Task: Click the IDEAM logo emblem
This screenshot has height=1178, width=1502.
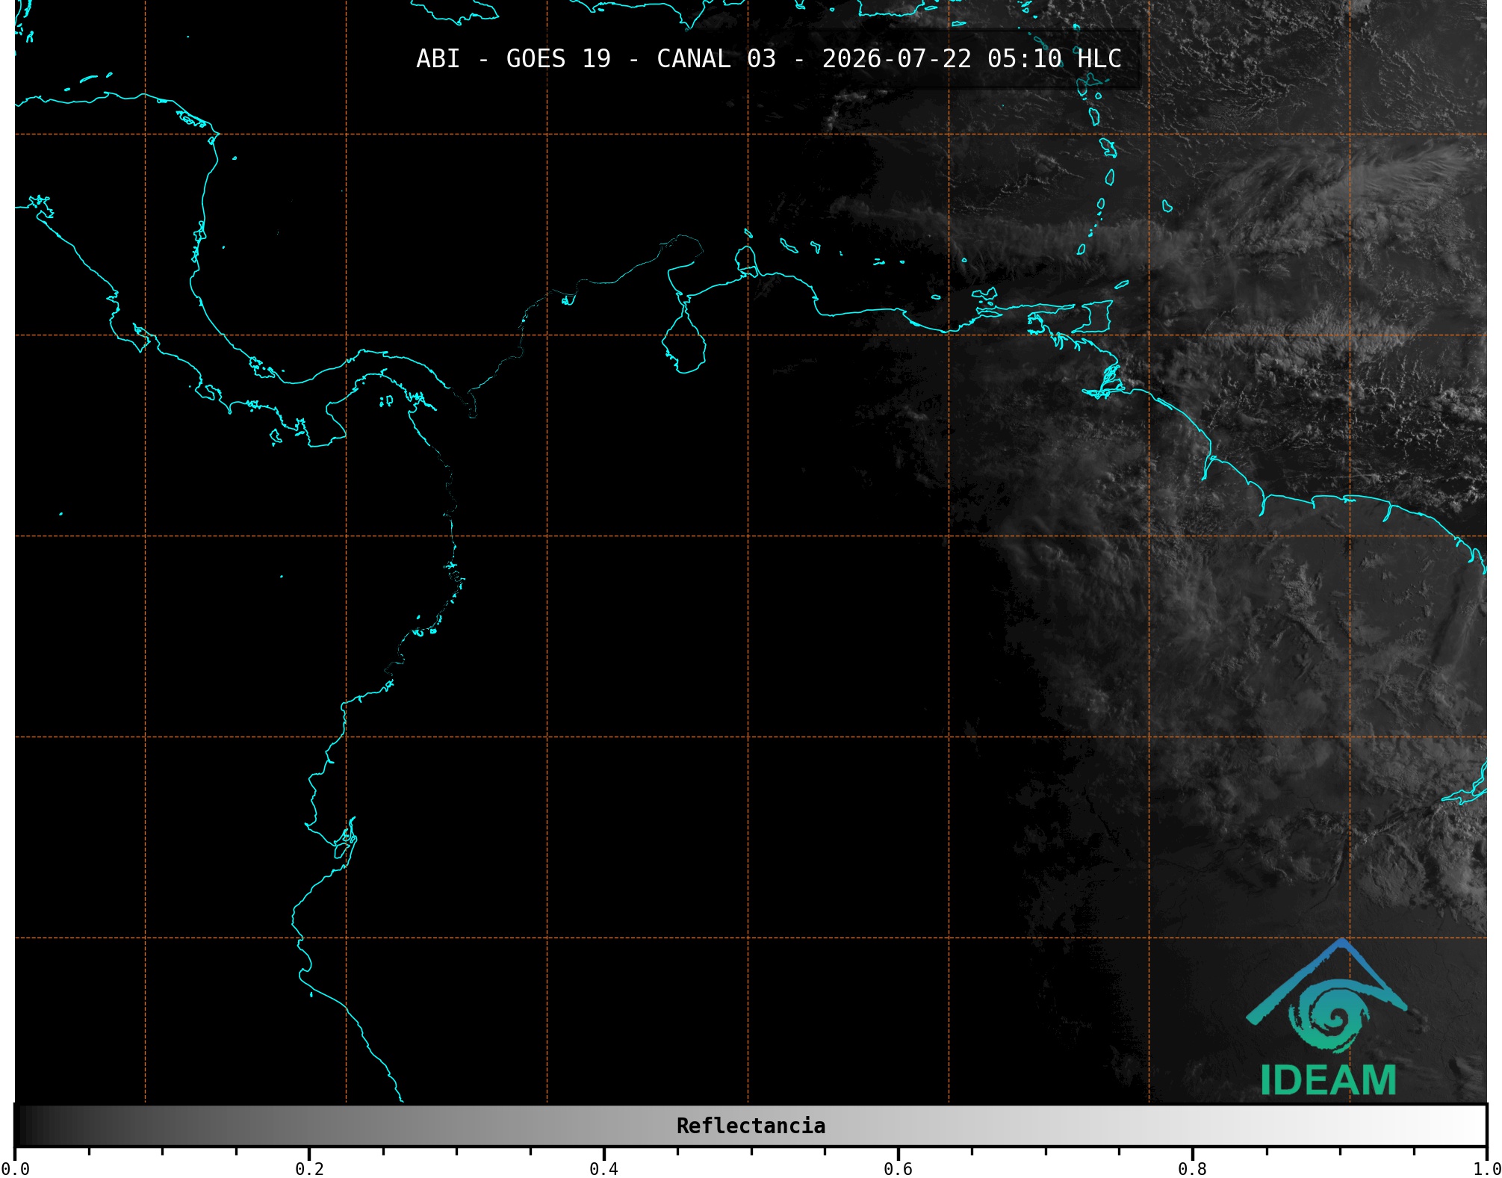Action: [1326, 996]
